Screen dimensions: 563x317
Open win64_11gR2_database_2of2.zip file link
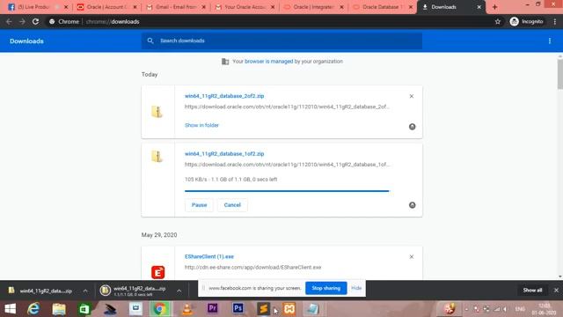(x=224, y=96)
